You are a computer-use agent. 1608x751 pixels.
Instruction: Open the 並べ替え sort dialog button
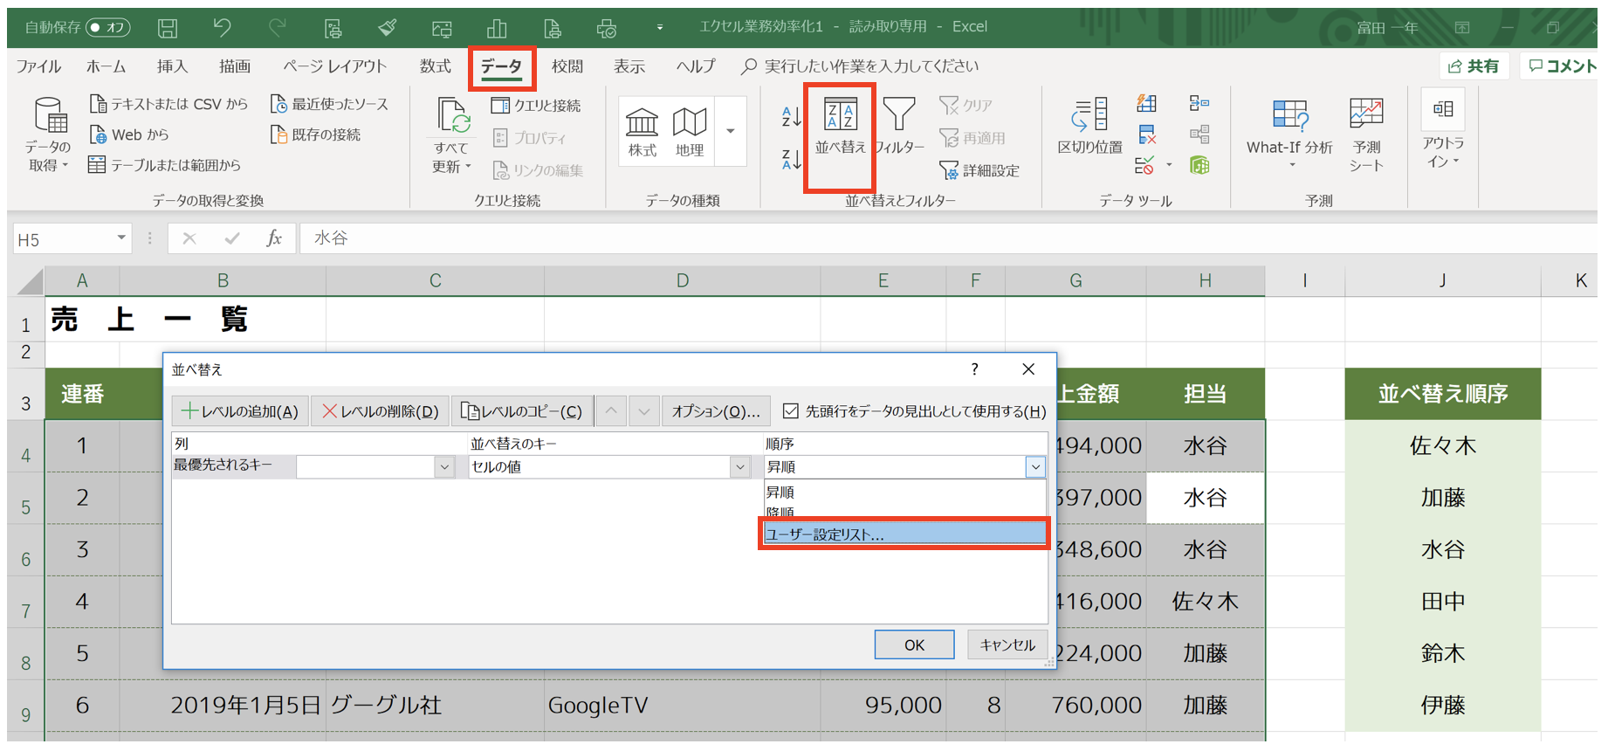pos(840,127)
